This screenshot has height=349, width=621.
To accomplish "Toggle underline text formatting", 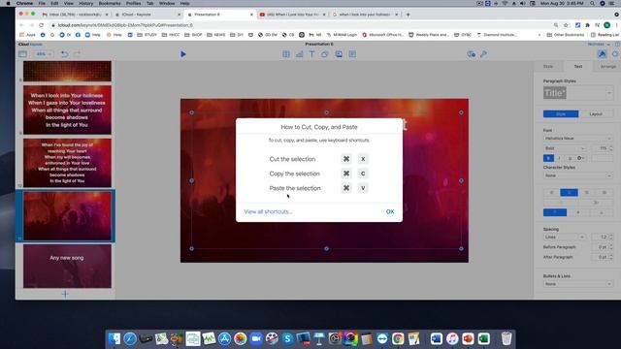I will point(570,158).
